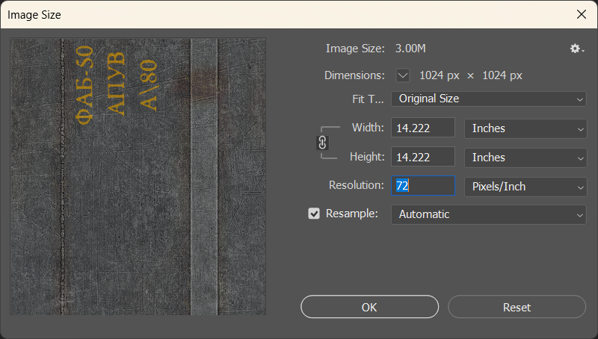The height and width of the screenshot is (339, 598).
Task: Open the Dimensions unit dropdown arrow
Action: 403,75
